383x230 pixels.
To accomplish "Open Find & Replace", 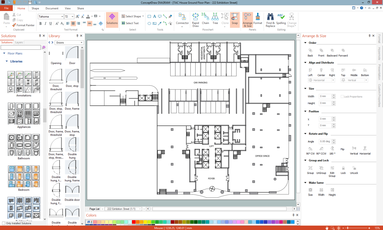I will [x=270, y=20].
